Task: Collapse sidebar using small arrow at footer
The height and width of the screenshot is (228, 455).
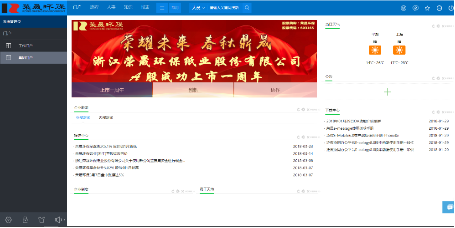Action: pos(64,220)
